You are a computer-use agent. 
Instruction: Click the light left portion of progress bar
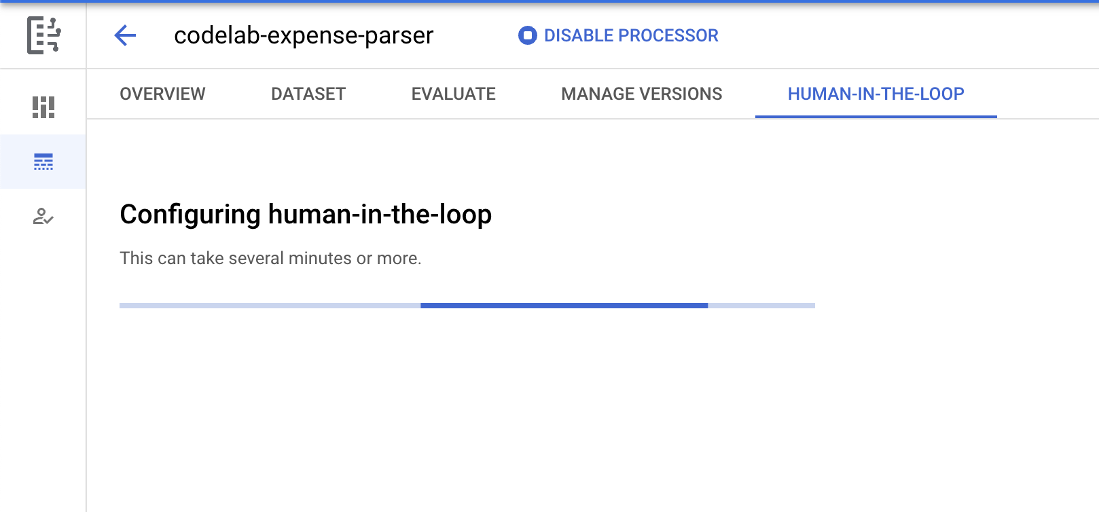[x=270, y=306]
